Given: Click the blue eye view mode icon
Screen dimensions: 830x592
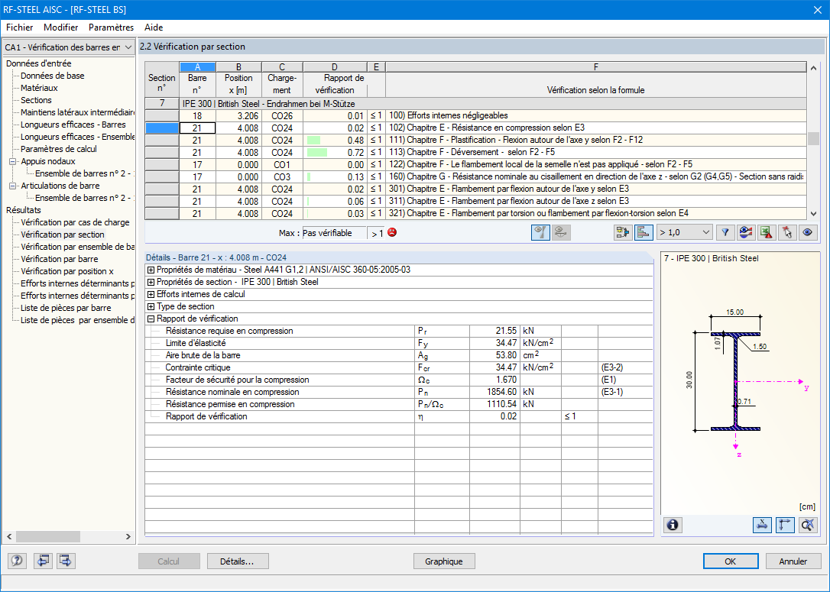Looking at the screenshot, I should click(x=808, y=232).
